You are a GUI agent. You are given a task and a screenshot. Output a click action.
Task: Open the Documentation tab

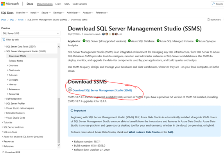coord(45,4)
